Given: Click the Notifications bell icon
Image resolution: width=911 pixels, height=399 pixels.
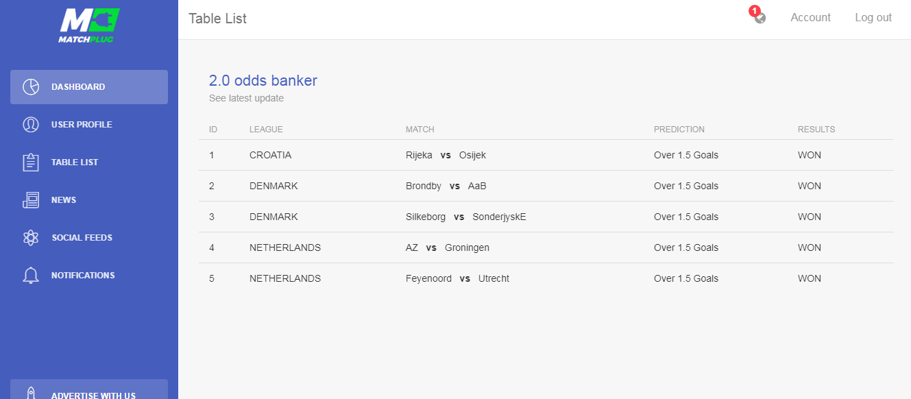Looking at the screenshot, I should [x=31, y=276].
